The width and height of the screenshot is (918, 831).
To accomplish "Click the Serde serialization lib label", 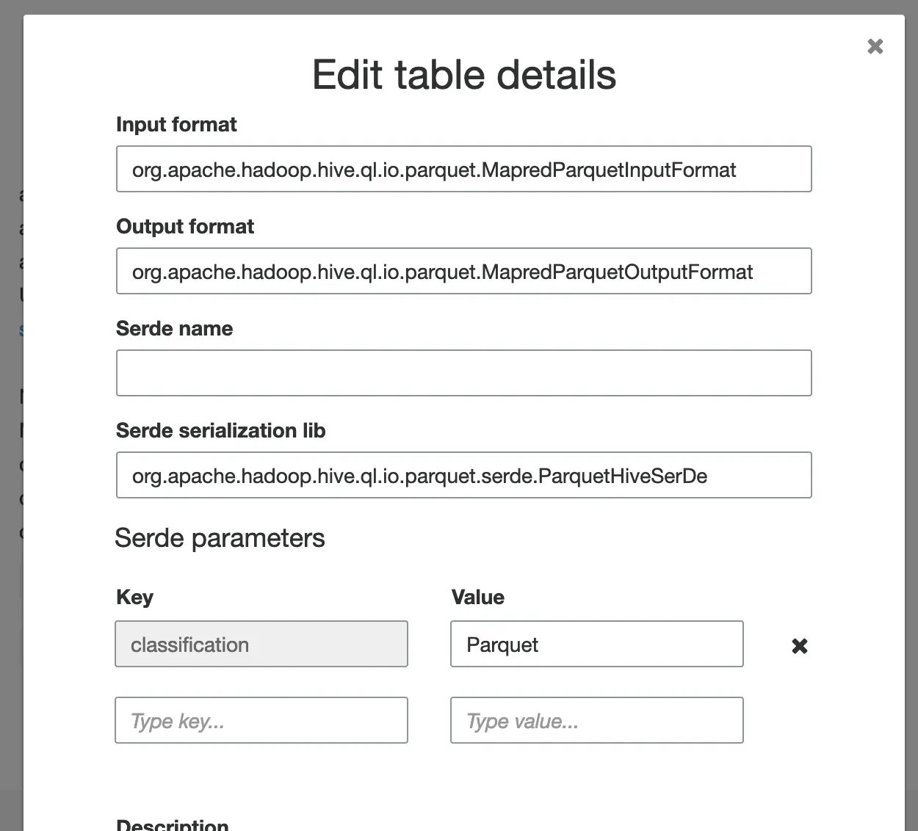I will click(220, 431).
